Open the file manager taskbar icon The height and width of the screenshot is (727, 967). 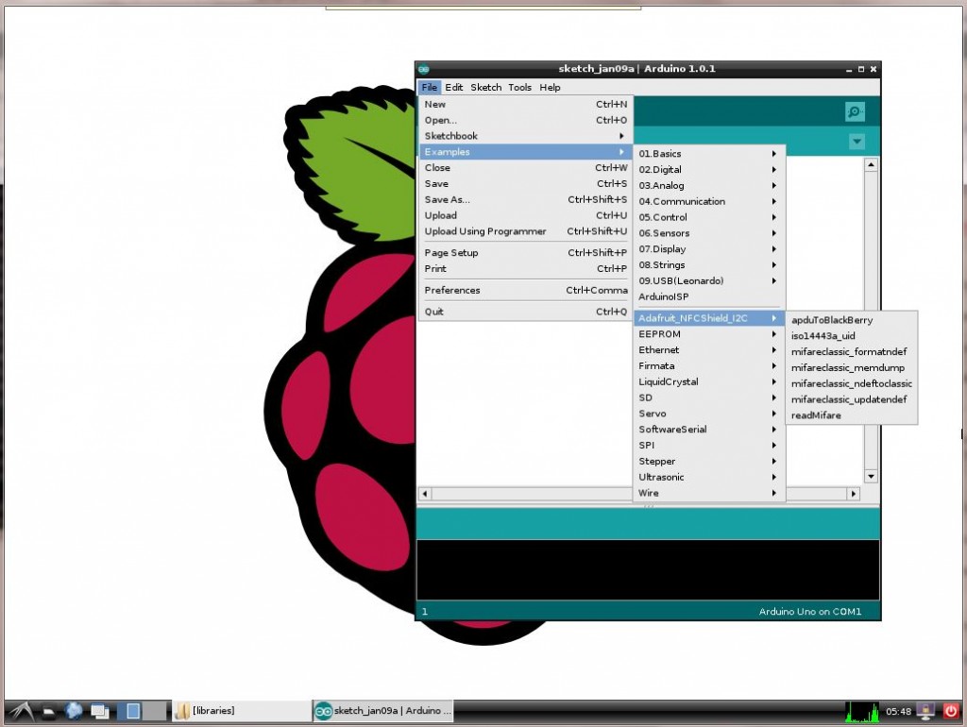click(x=48, y=712)
